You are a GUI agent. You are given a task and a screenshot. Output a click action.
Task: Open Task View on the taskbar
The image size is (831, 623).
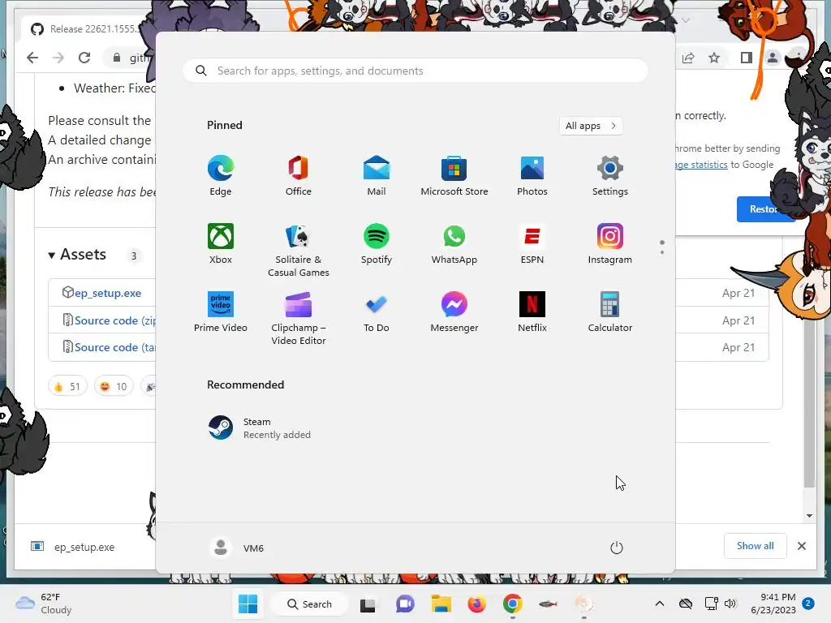[368, 604]
